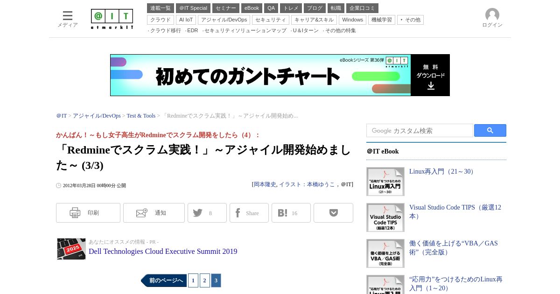Focus the Google カスタム検索 field
Image resolution: width=560 pixels, height=294 pixels.
420,131
